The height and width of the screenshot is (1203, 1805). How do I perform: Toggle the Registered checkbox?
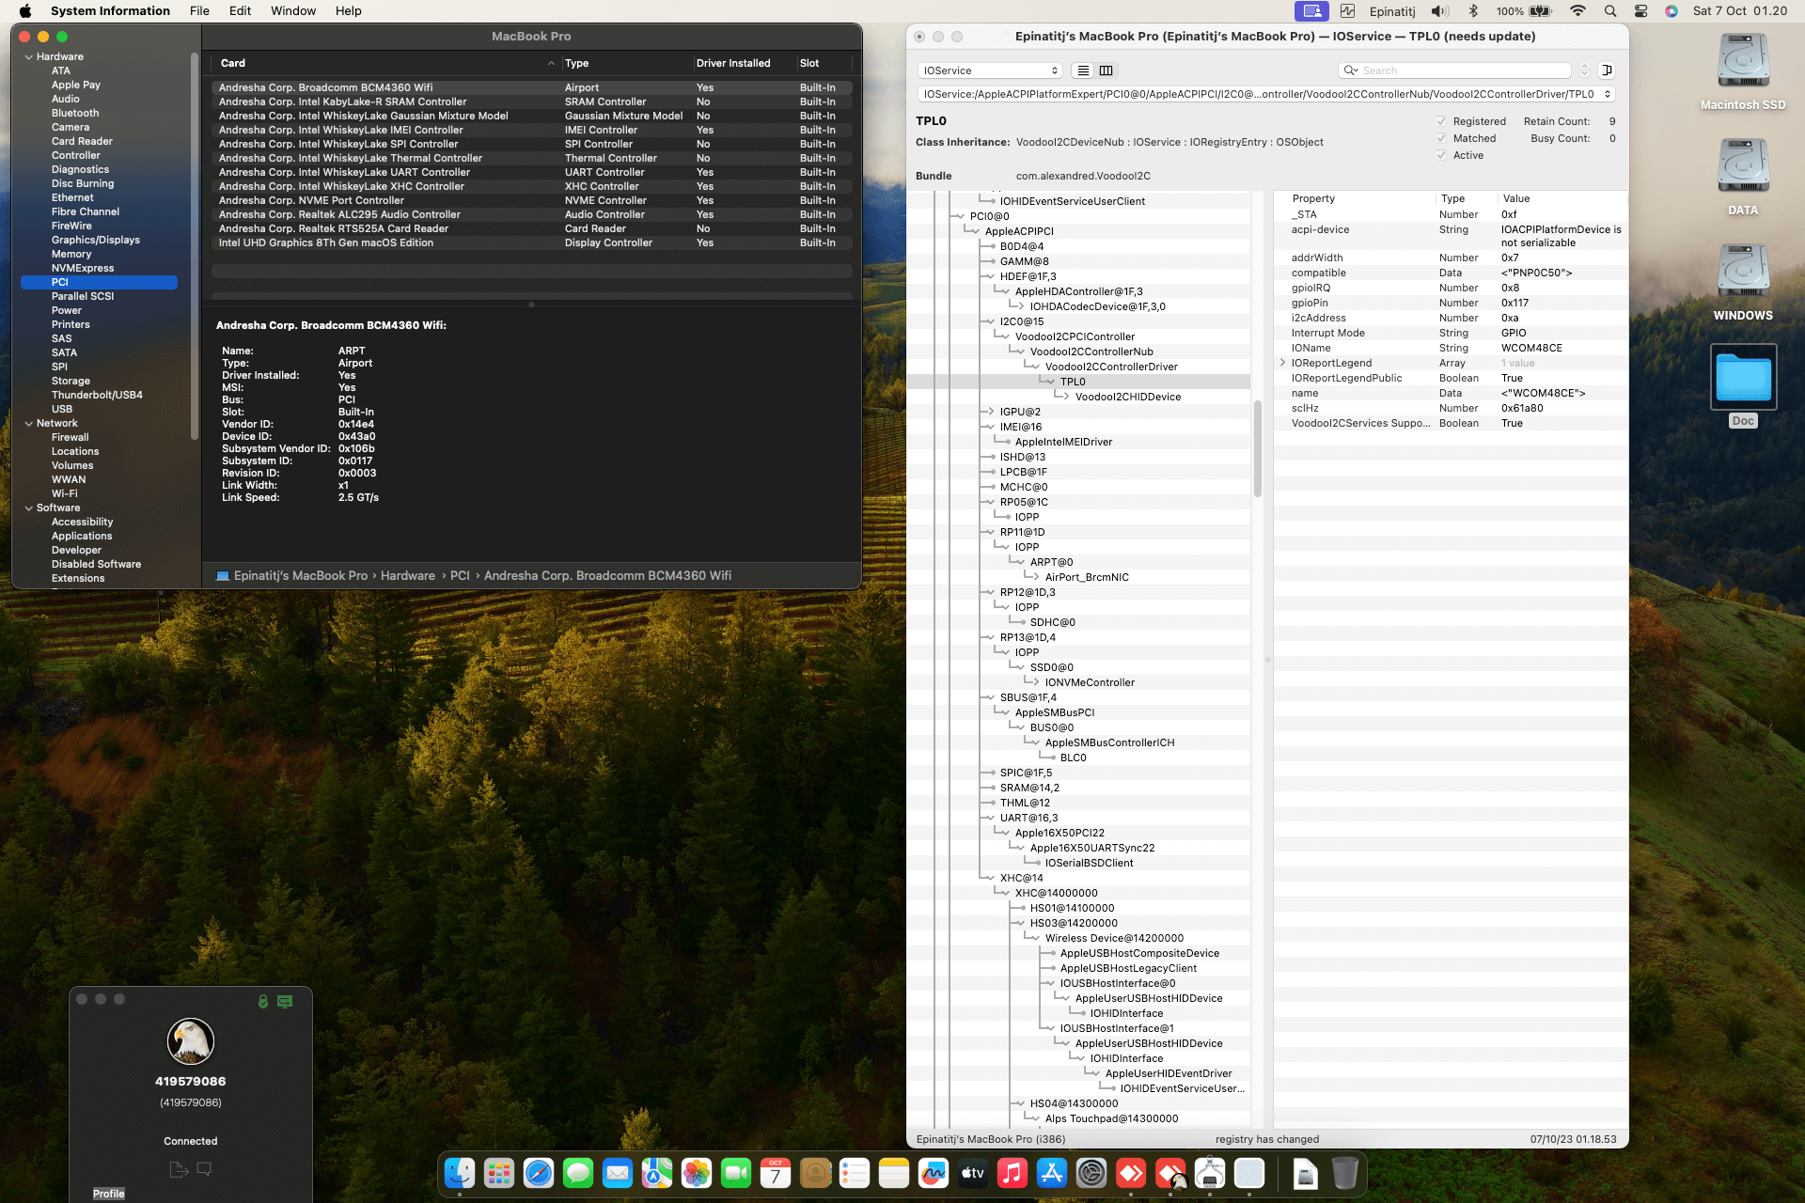(x=1441, y=121)
